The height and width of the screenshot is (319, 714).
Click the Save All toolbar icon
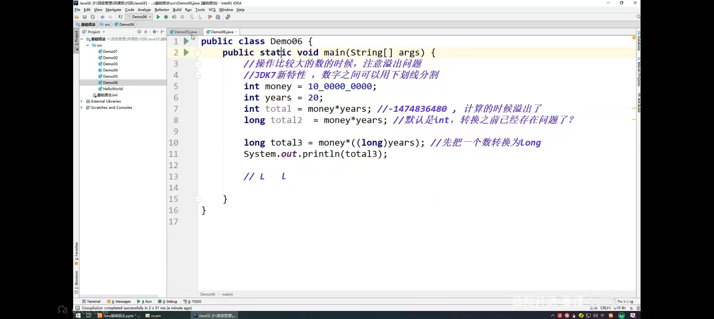pos(84,17)
